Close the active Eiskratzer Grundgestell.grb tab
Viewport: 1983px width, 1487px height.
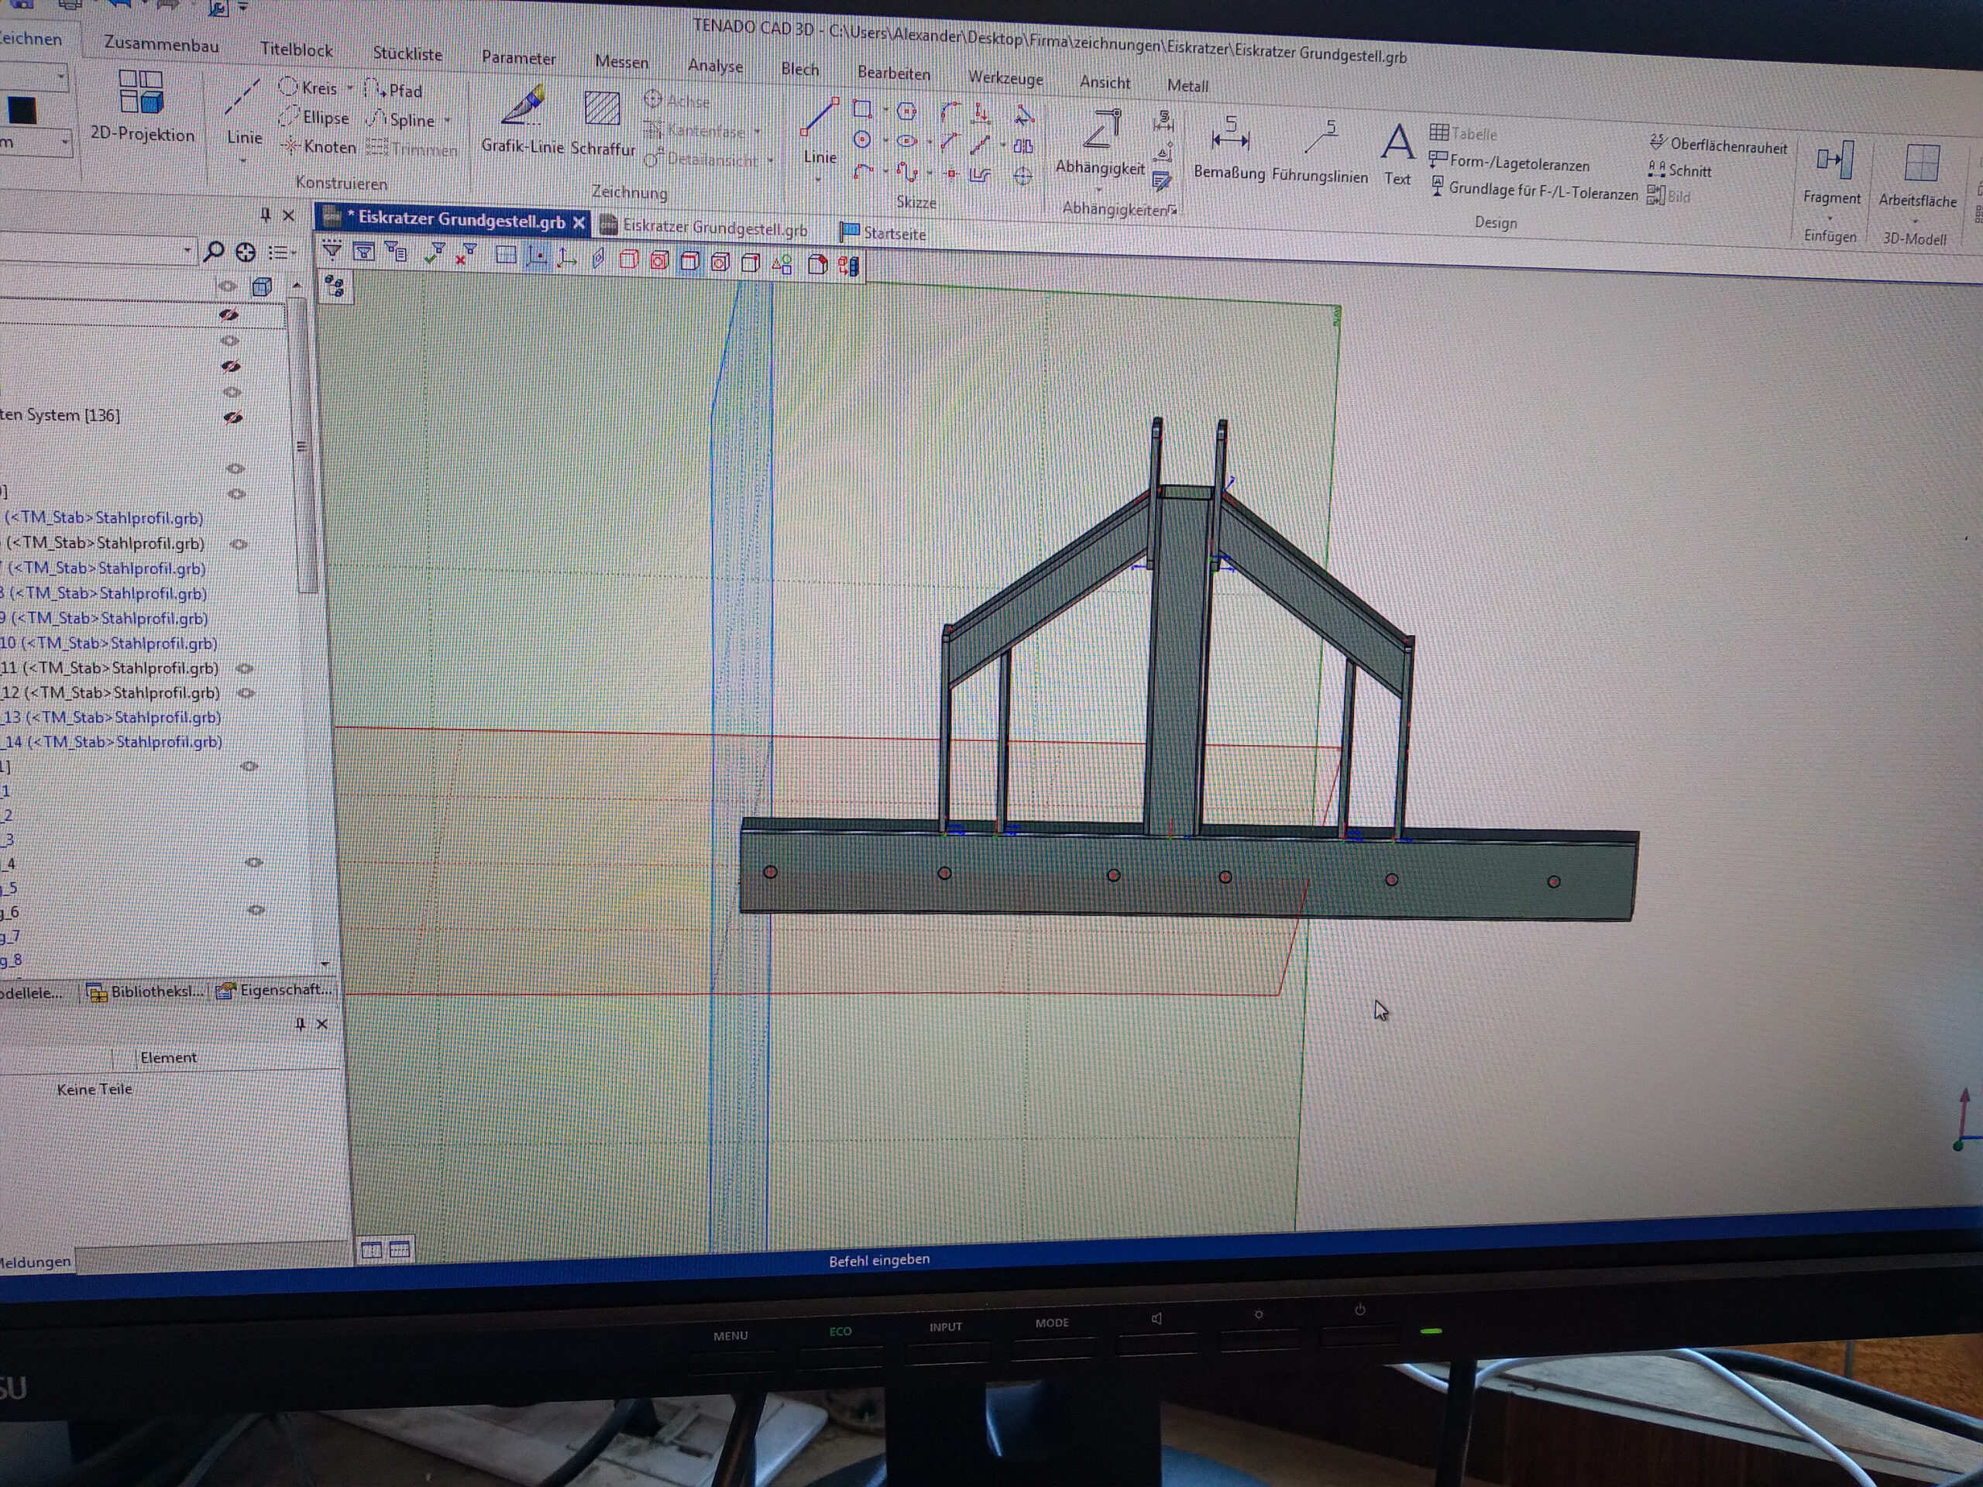[x=579, y=222]
